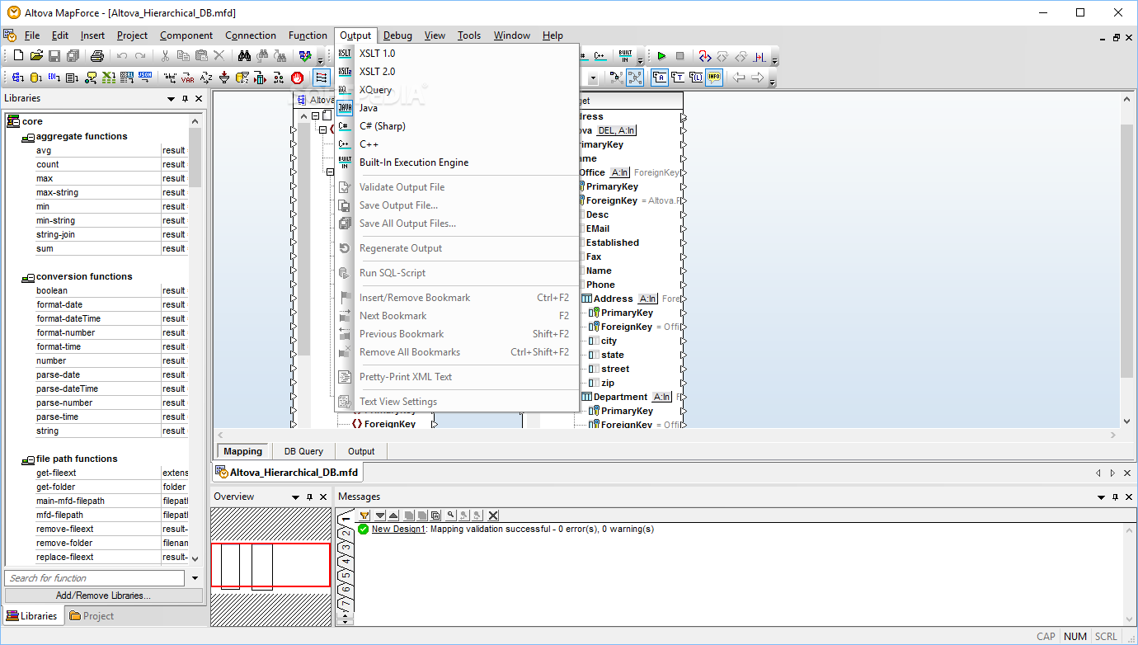Click the Search for function field
This screenshot has height=645, width=1138.
96,578
